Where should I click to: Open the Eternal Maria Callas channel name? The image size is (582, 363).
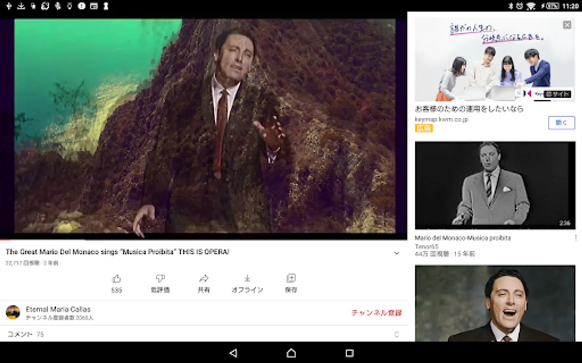click(x=58, y=309)
